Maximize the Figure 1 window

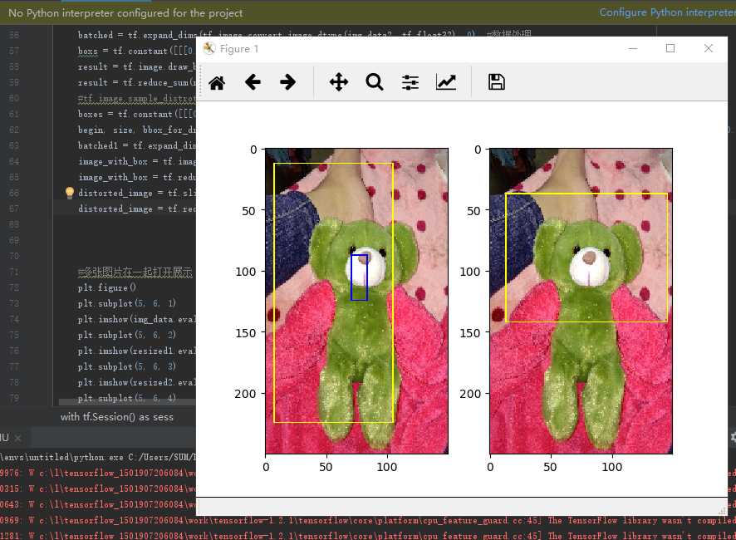click(670, 48)
